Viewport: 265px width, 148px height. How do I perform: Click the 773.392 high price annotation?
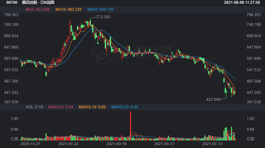click(x=103, y=17)
